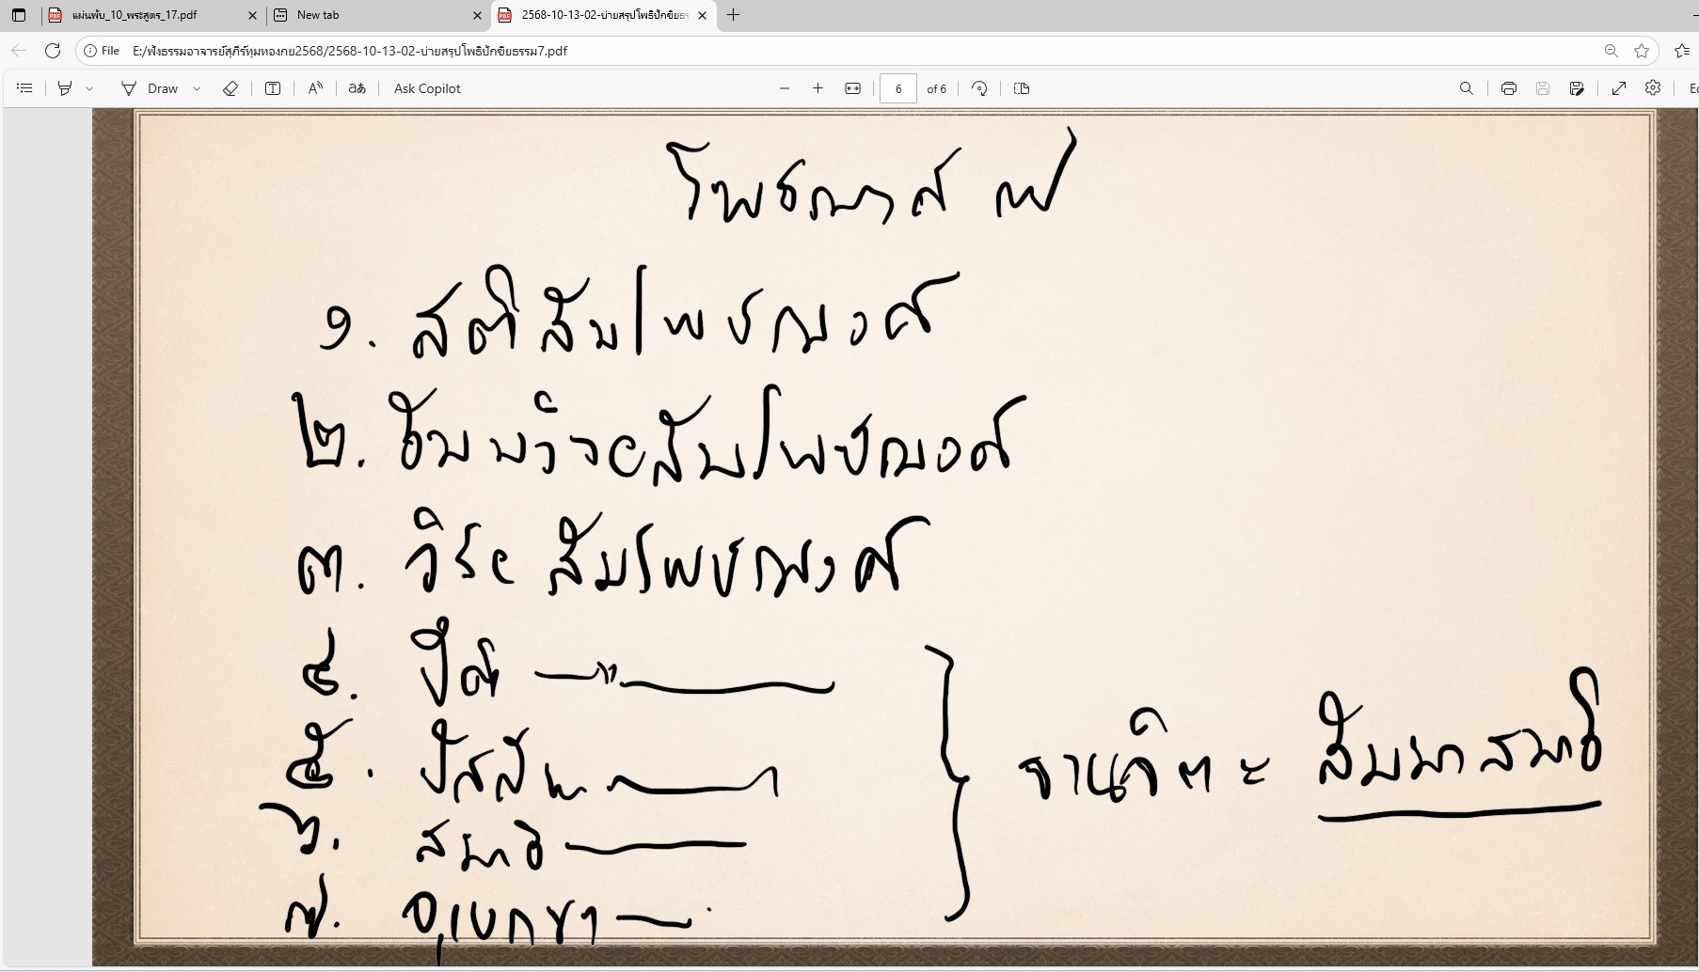Refresh the current page

[x=53, y=51]
